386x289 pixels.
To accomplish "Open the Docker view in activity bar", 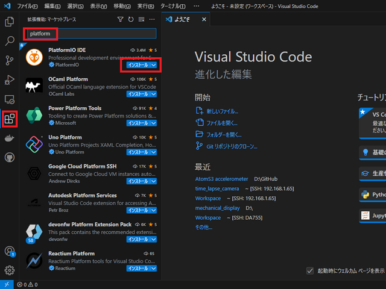I will [10, 138].
